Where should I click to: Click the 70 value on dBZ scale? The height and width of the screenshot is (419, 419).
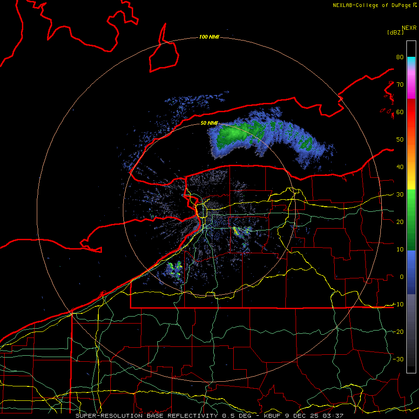coord(400,84)
